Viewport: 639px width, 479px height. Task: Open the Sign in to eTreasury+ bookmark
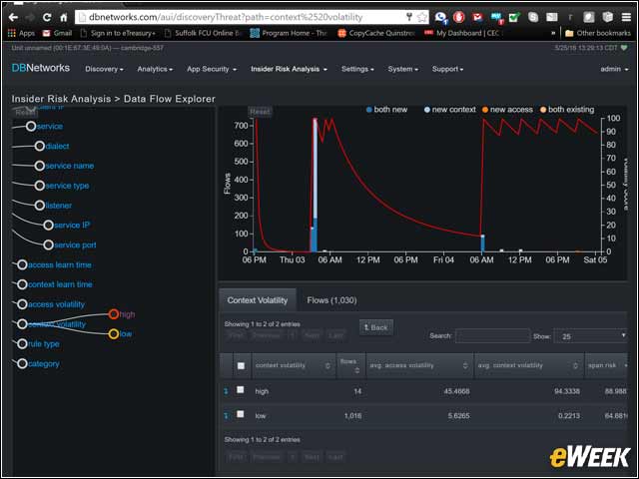pyautogui.click(x=118, y=33)
